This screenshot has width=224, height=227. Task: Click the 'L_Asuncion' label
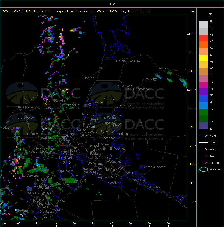pyautogui.click(x=122, y=105)
